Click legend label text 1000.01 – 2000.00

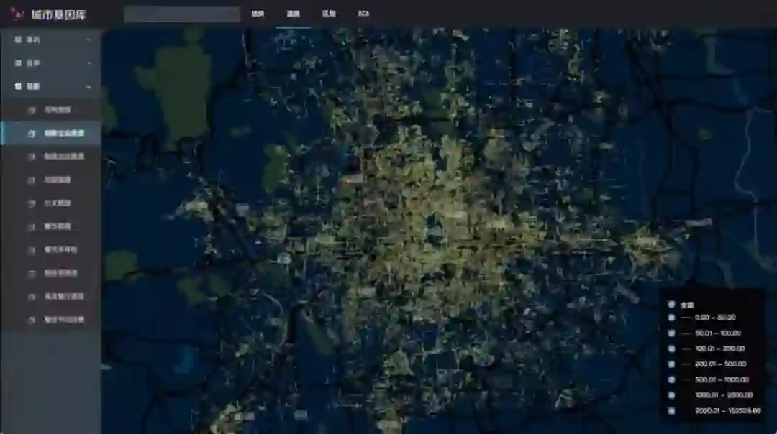click(724, 395)
